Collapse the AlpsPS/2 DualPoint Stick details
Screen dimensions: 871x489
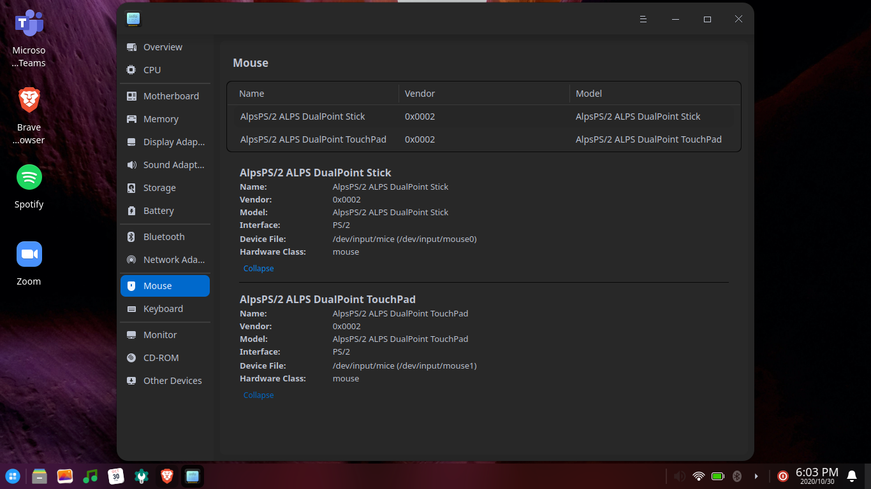click(258, 268)
